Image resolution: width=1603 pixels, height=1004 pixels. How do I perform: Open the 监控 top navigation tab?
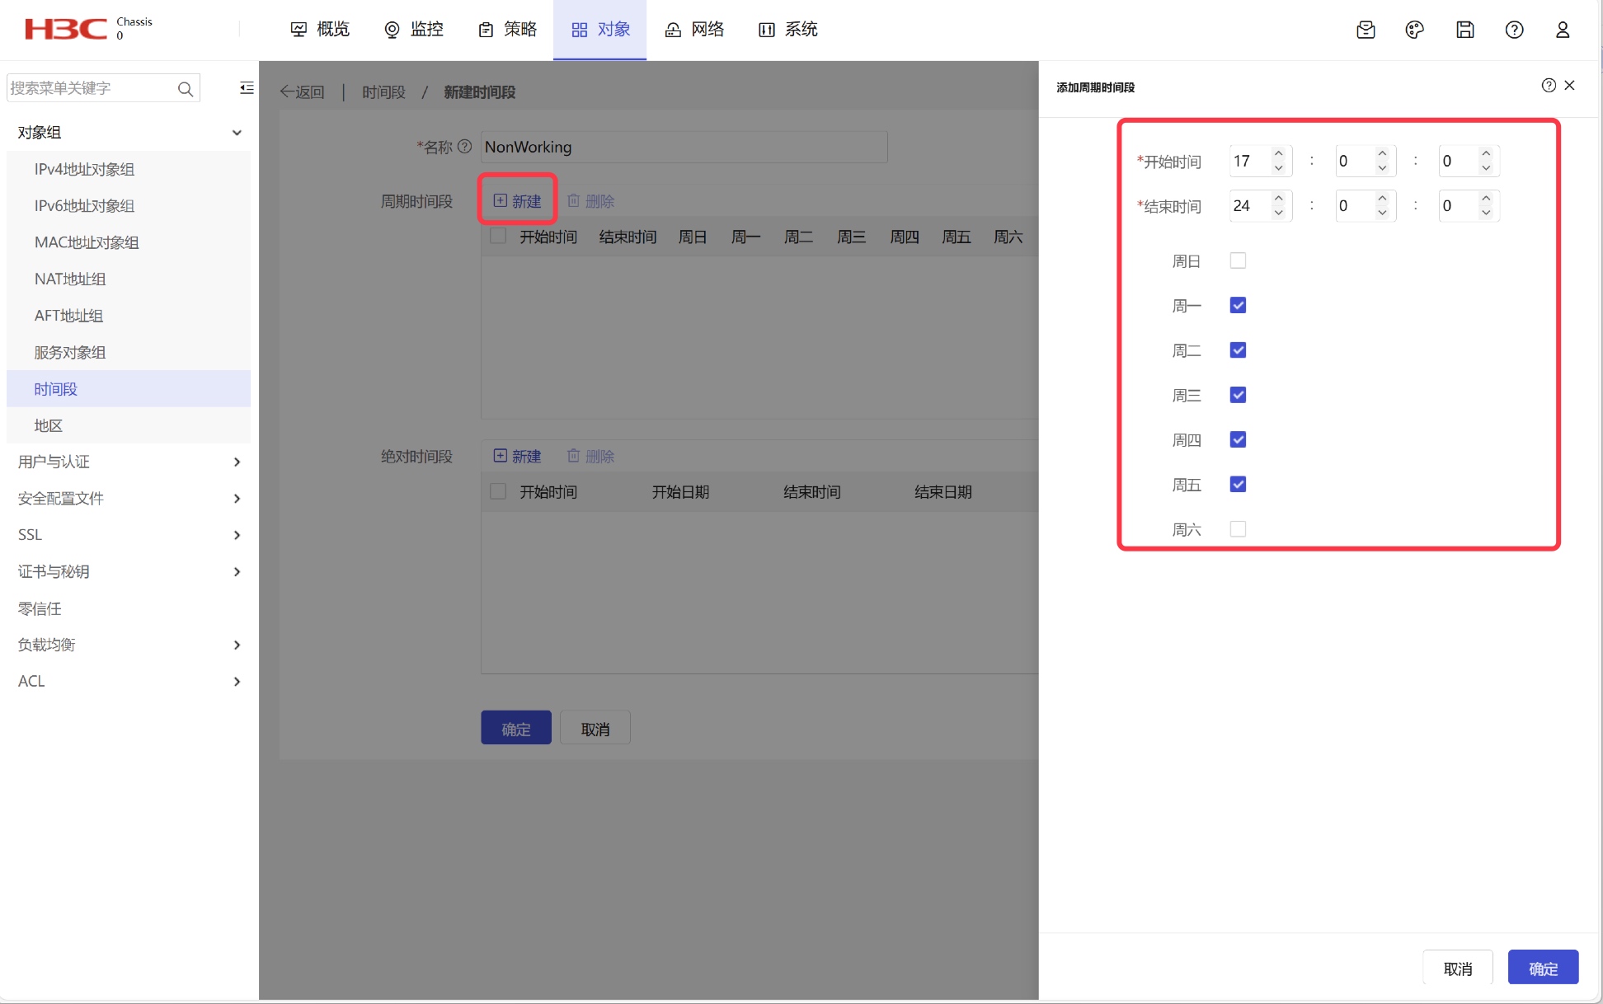click(x=414, y=30)
